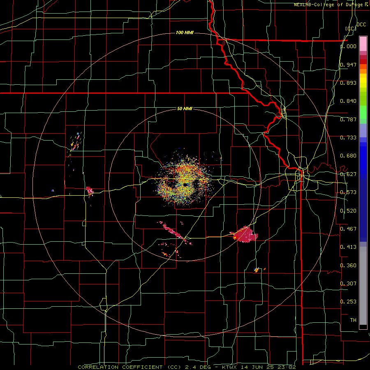
Task: Select the 0.680 legend value
Action: [x=348, y=156]
